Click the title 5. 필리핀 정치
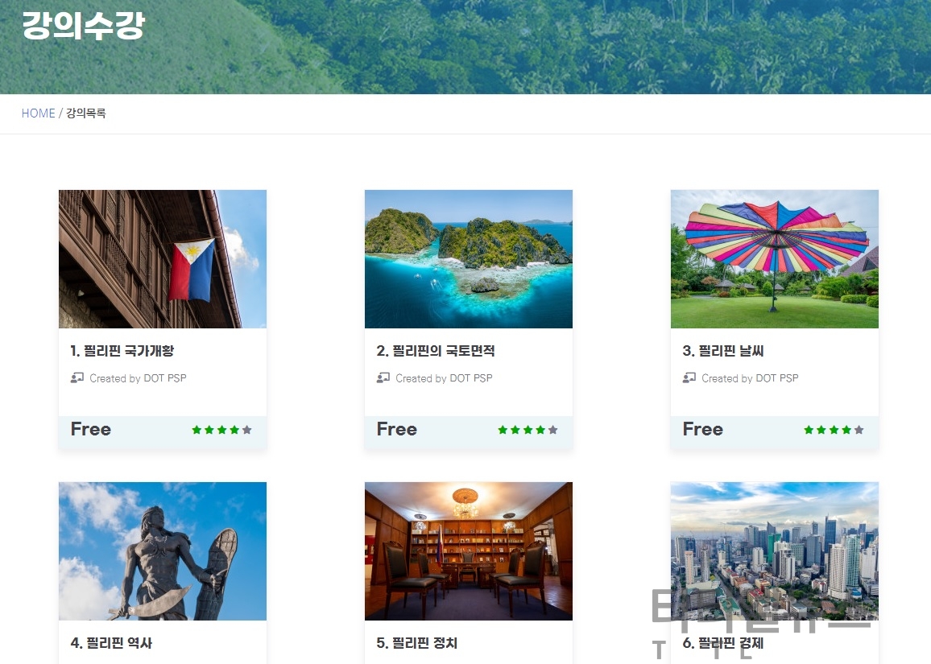Viewport: 931px width, 664px height. point(417,642)
